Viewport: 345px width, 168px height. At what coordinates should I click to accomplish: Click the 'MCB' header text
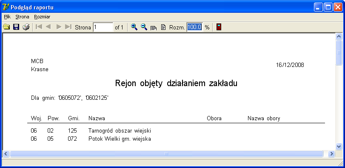tap(37, 61)
